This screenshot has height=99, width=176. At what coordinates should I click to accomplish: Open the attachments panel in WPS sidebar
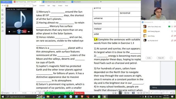pyautogui.click(x=2, y=23)
